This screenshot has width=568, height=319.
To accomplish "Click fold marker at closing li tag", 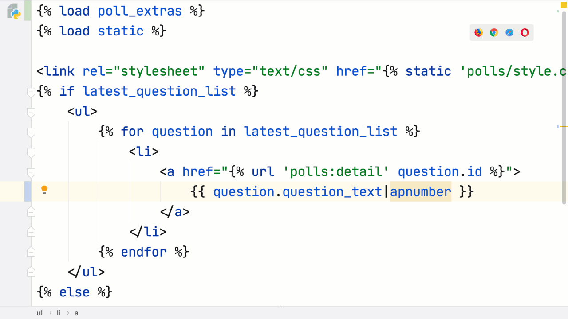I will [31, 231].
